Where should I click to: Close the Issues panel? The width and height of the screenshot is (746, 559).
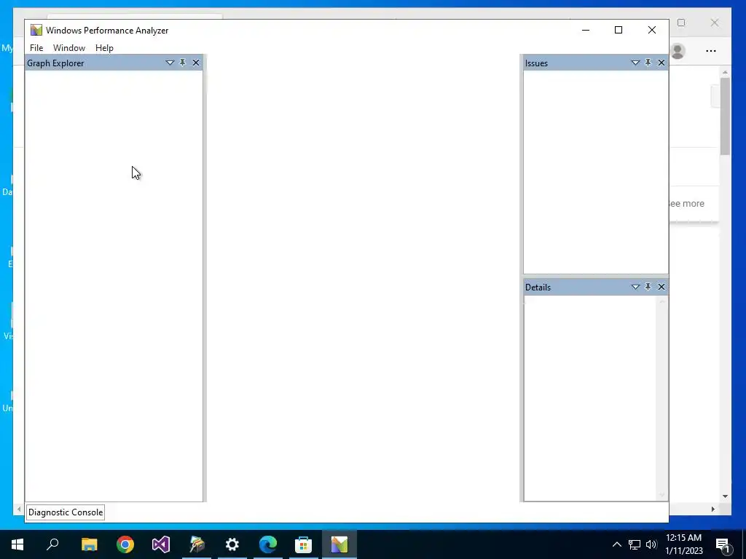(x=661, y=63)
